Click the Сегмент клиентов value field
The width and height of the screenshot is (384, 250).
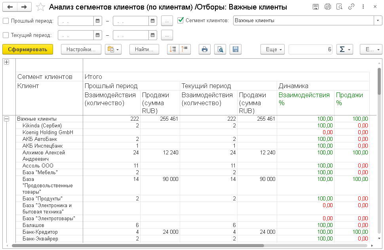pyautogui.click(x=304, y=21)
